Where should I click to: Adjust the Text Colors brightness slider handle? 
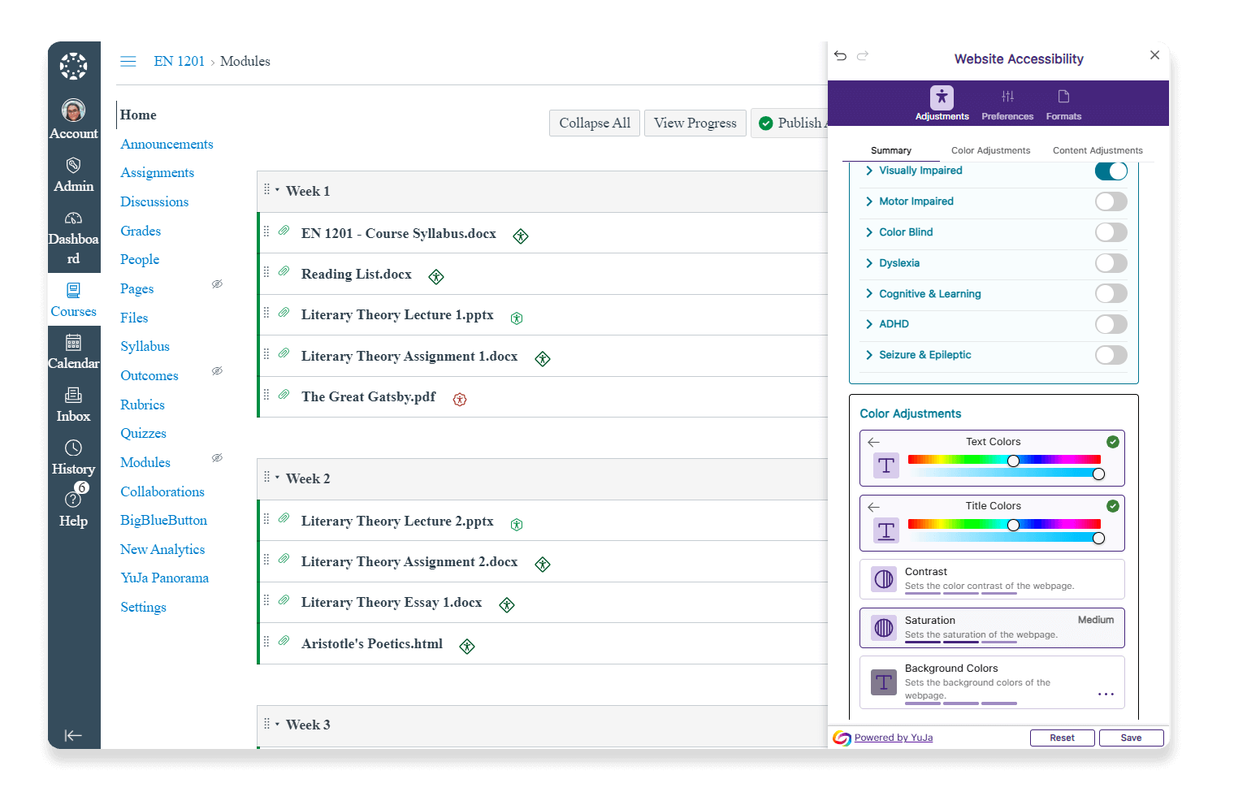pos(1098,474)
